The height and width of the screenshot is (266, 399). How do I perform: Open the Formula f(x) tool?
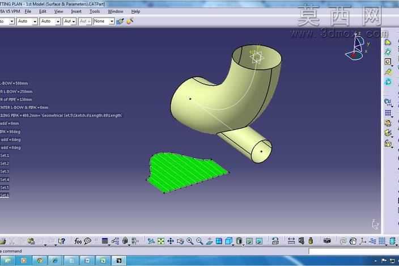coord(78,241)
